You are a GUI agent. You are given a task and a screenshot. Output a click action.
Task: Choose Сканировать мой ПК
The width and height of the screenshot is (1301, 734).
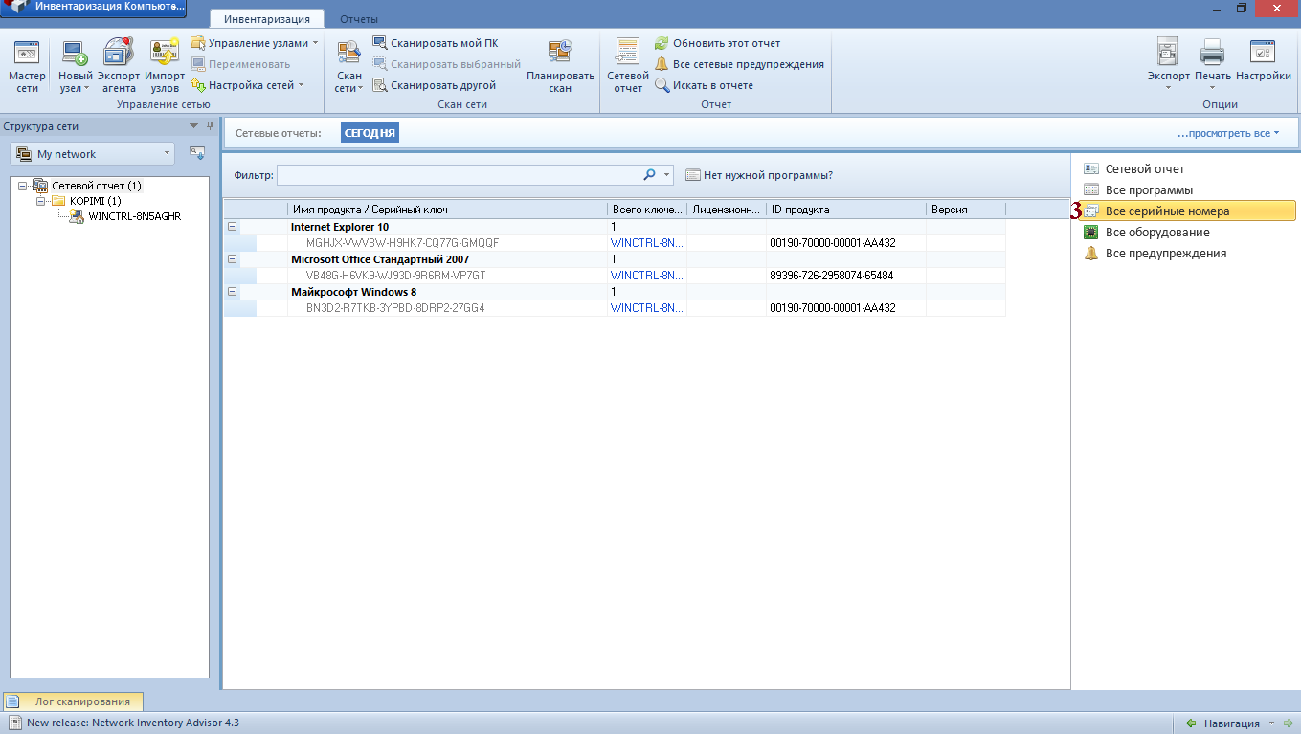(x=436, y=43)
